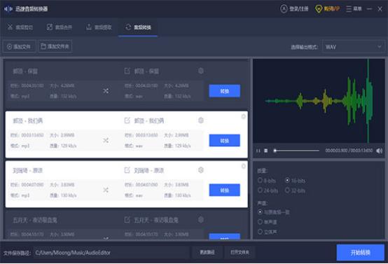
Task: Click the folder icon on 添加文件夹 button
Action: click(x=43, y=46)
